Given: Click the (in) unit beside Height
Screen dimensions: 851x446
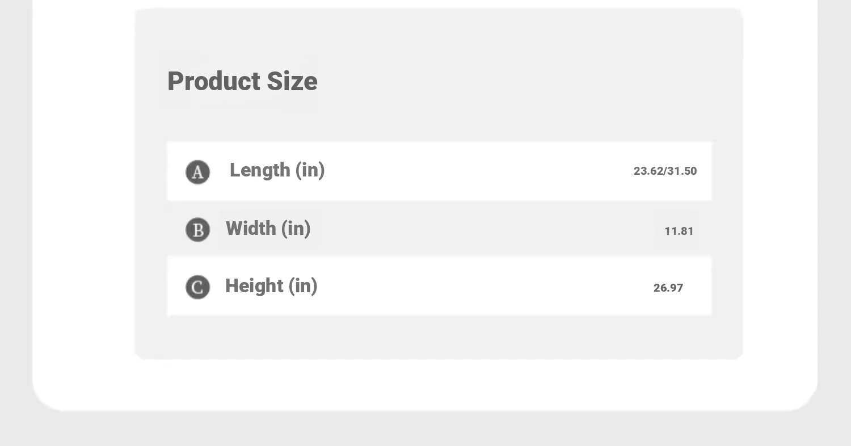Looking at the screenshot, I should tap(303, 286).
